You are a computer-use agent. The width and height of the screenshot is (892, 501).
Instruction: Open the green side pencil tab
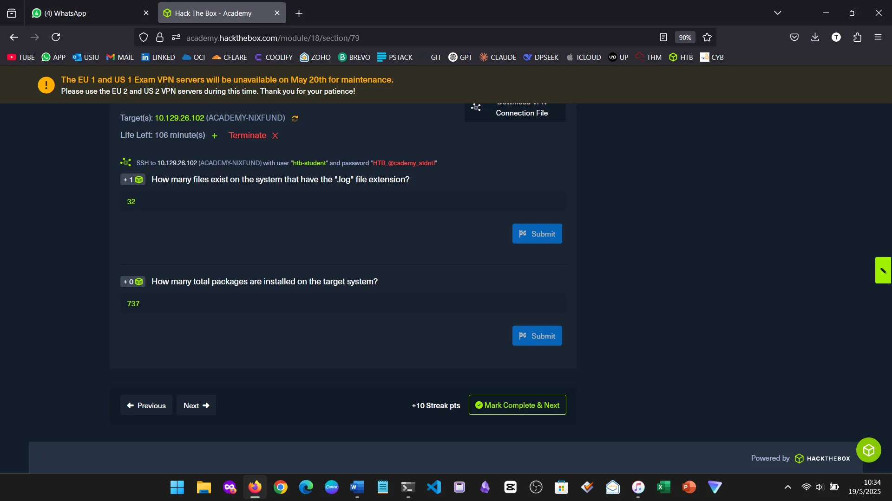883,270
